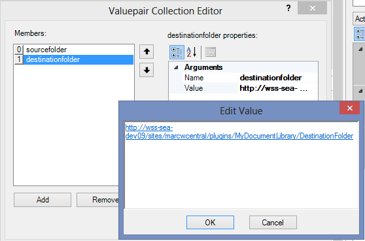365x241 pixels.
Task: Sort properties alphabetically with A-Z icon
Action: [192, 52]
